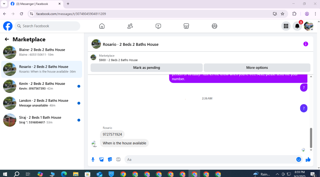
Task: Open browser extensions puzzle icon
Action: [x=294, y=14]
